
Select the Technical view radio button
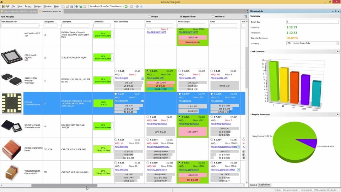213,17
